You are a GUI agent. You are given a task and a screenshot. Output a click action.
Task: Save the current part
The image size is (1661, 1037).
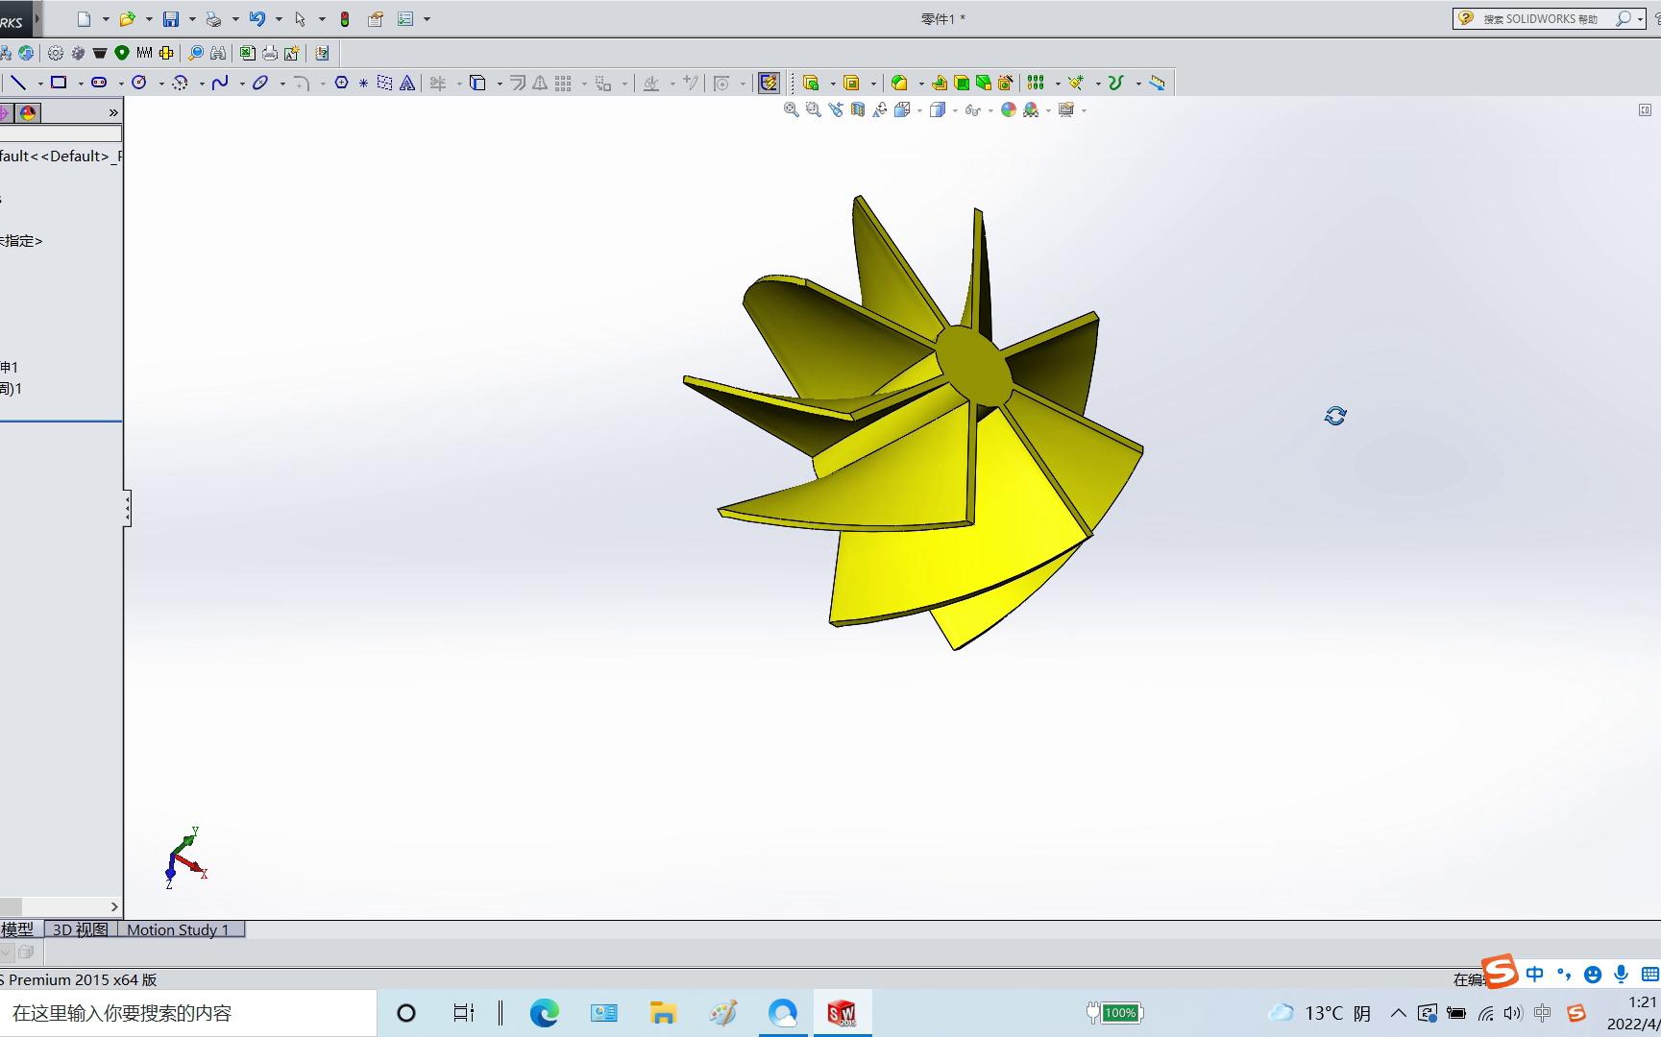tap(171, 19)
